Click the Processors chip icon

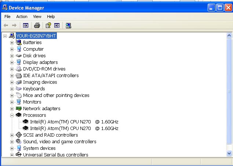click(x=19, y=115)
